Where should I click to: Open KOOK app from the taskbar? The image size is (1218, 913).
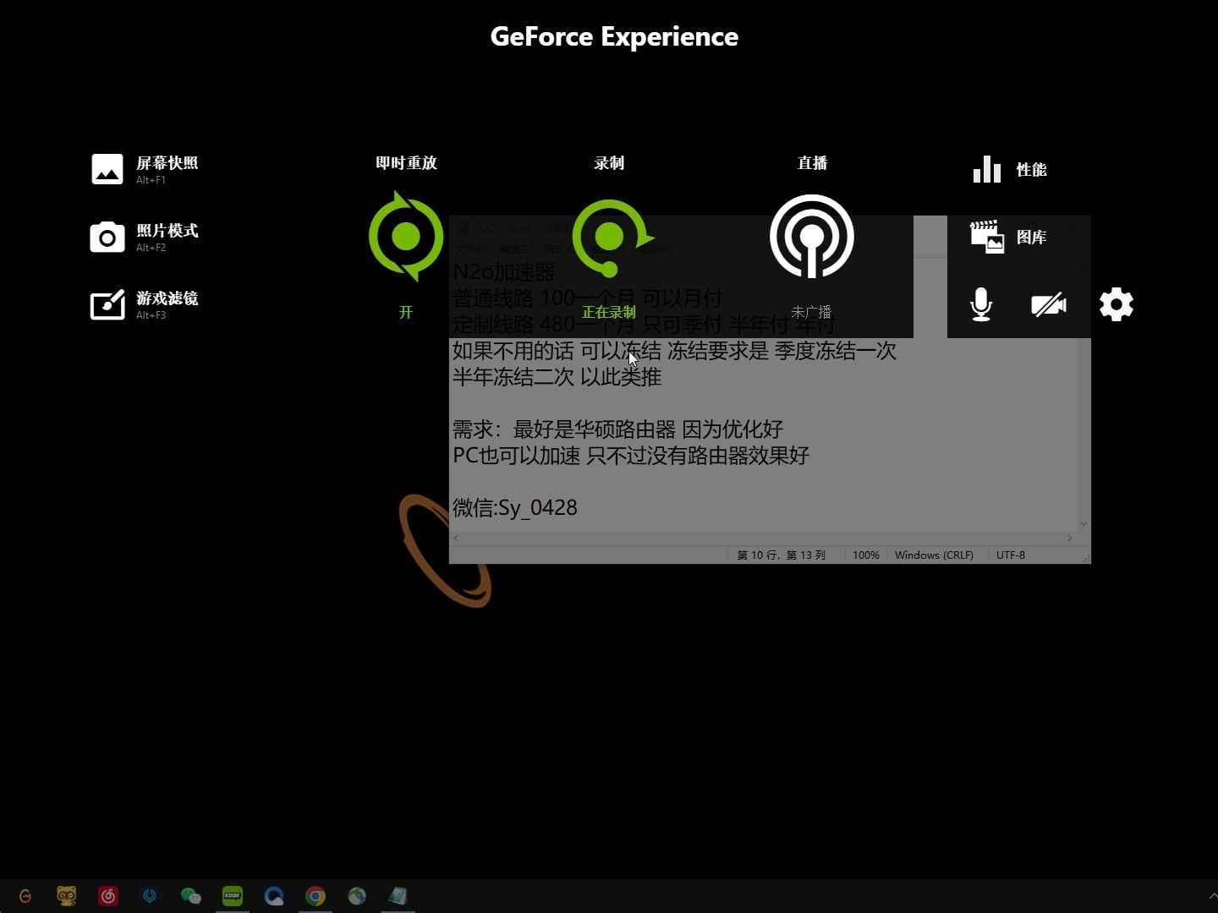point(233,896)
